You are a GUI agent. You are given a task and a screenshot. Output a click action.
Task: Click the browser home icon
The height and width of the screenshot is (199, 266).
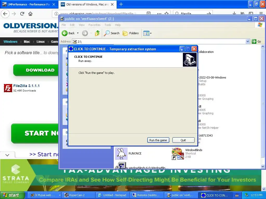(x=30, y=14)
